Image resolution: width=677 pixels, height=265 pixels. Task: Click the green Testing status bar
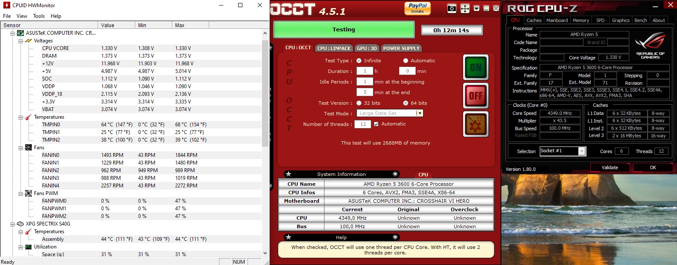(x=344, y=30)
